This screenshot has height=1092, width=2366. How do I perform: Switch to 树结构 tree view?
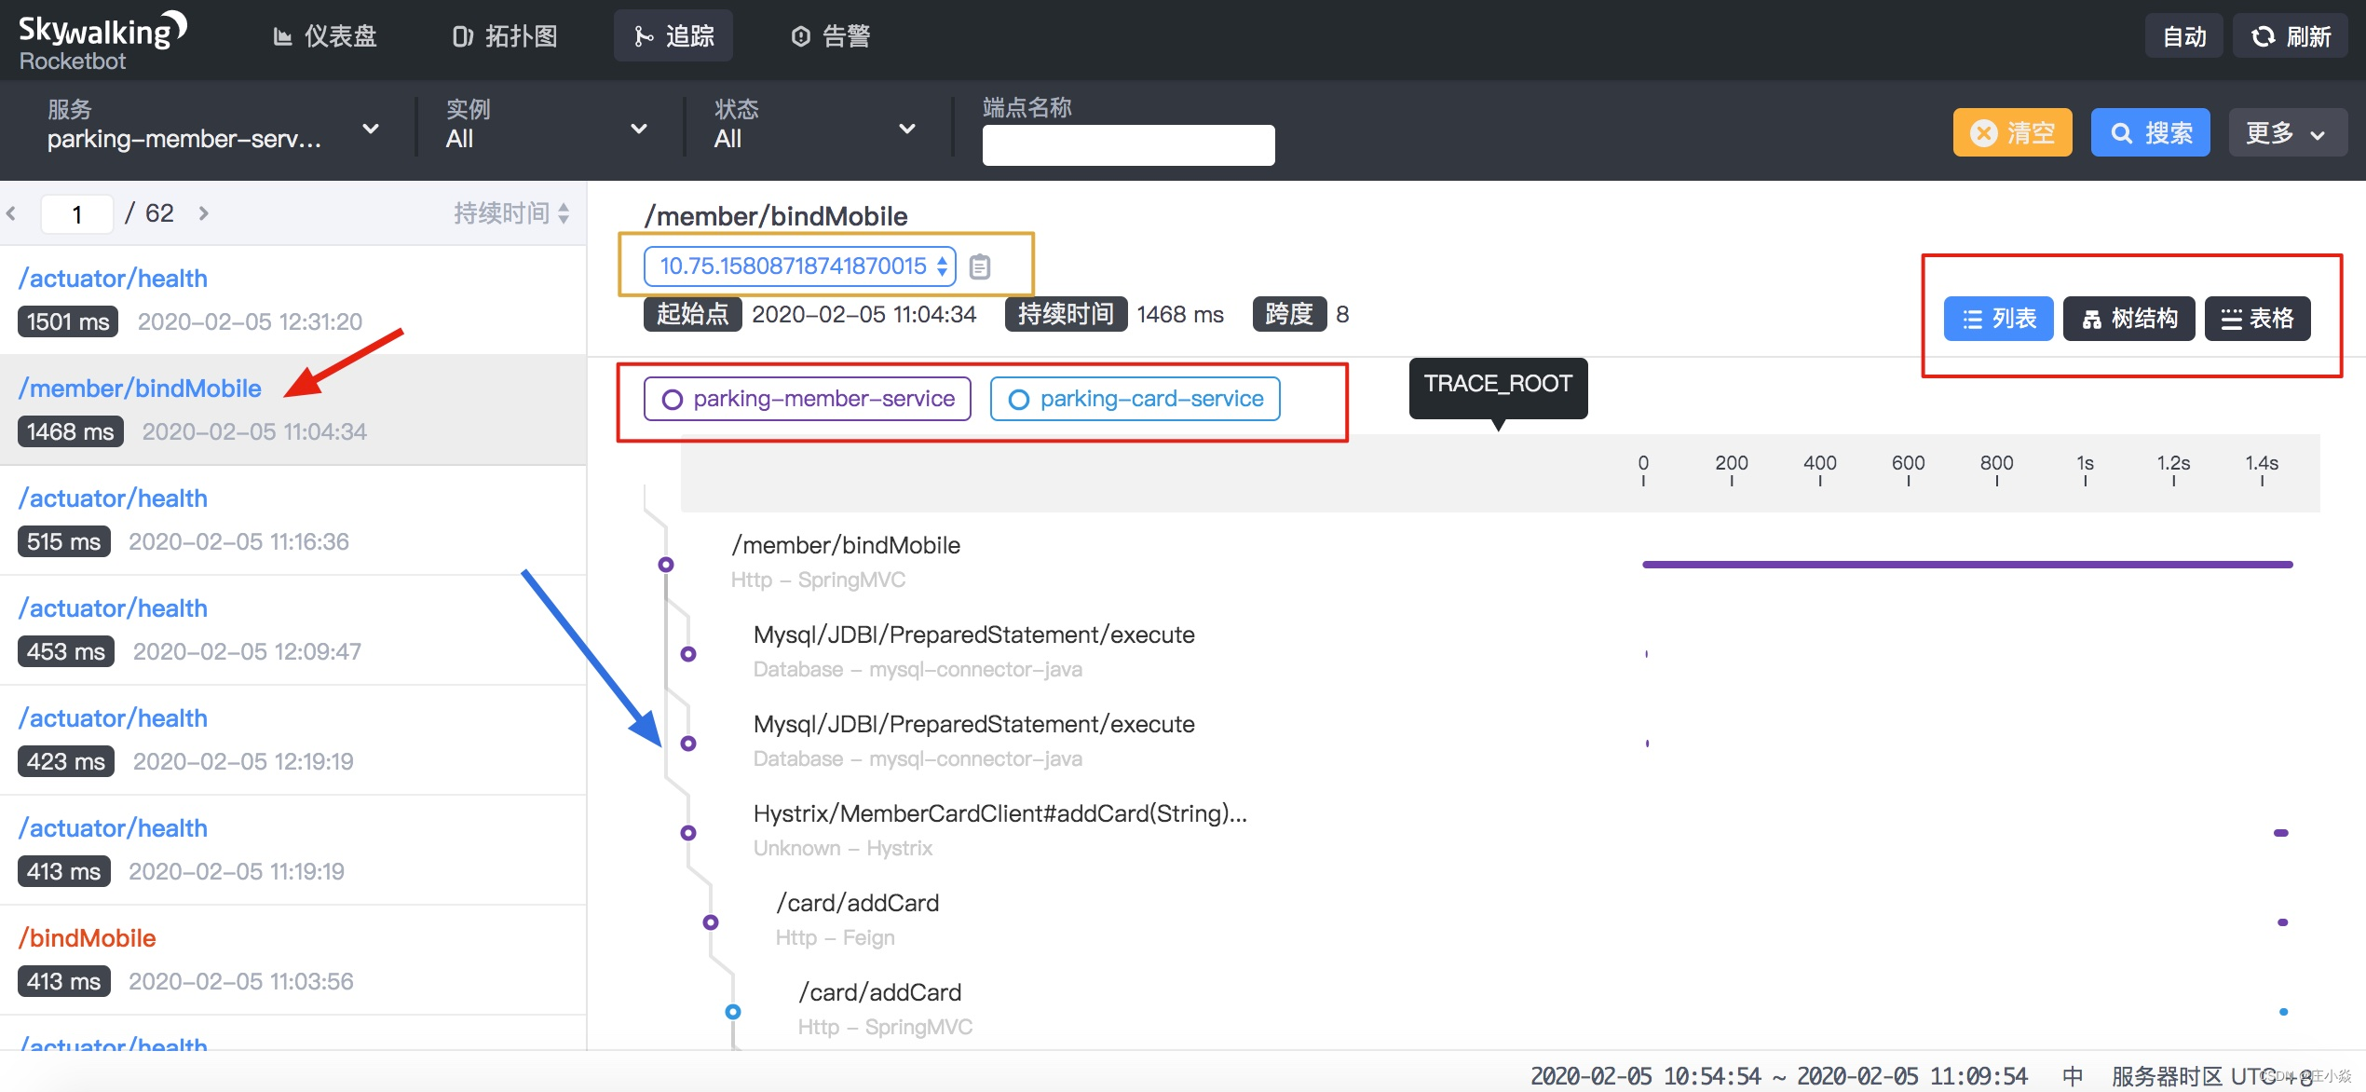click(x=2128, y=319)
